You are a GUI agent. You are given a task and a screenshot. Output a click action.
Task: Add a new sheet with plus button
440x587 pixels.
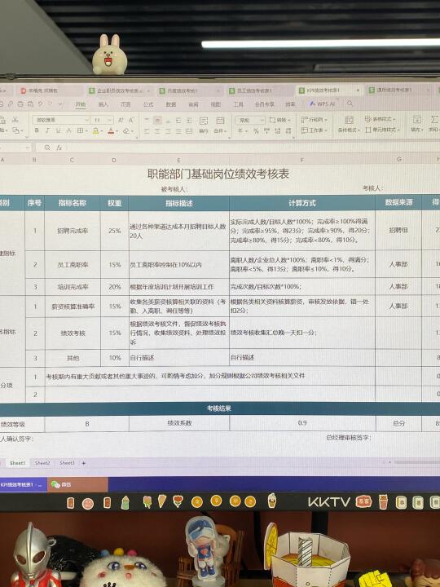pos(84,463)
